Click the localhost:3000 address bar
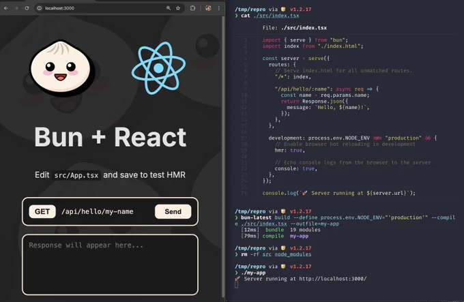This screenshot has width=464, height=302. coord(109,8)
